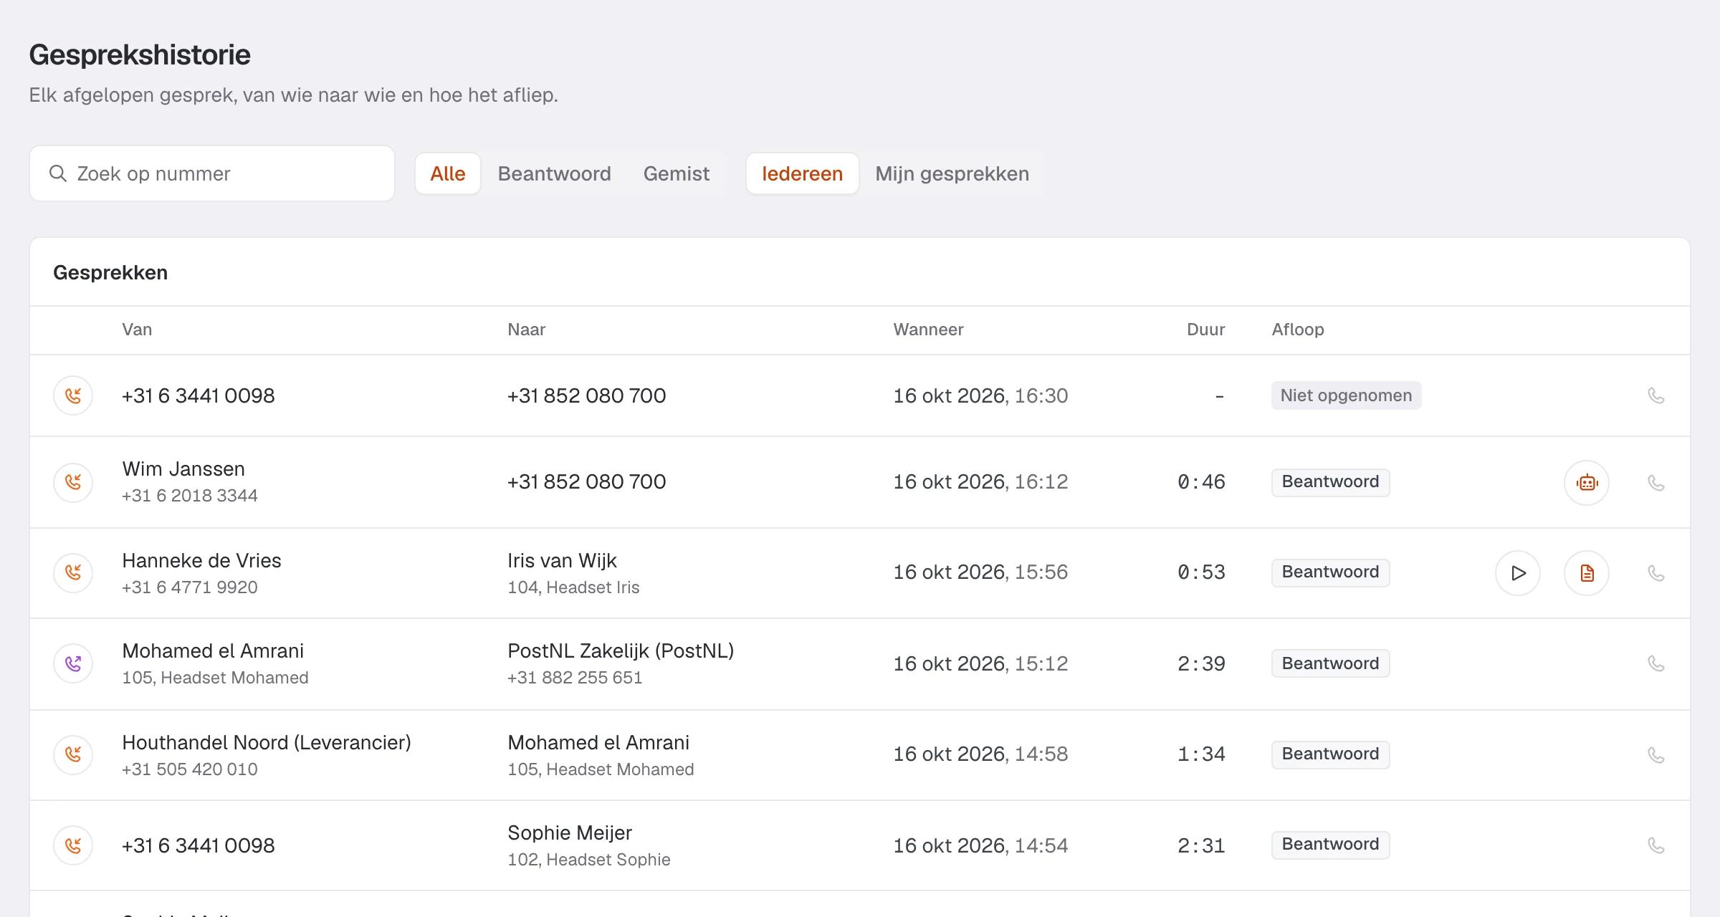This screenshot has height=917, width=1720.
Task: Filter calls by Beantwoord
Action: (555, 173)
